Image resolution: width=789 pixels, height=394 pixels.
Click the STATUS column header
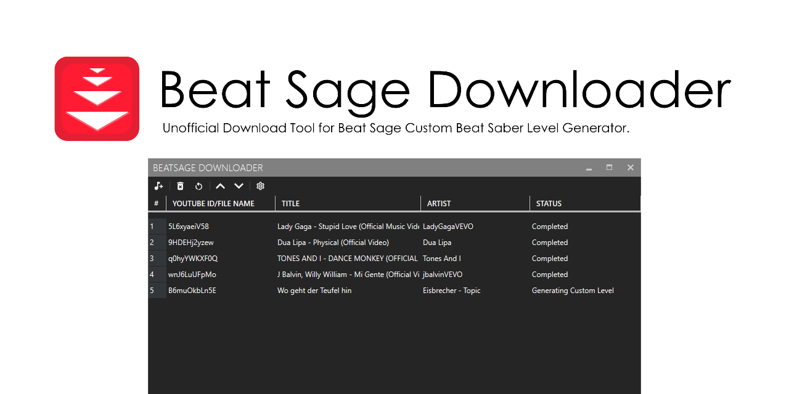click(x=549, y=203)
